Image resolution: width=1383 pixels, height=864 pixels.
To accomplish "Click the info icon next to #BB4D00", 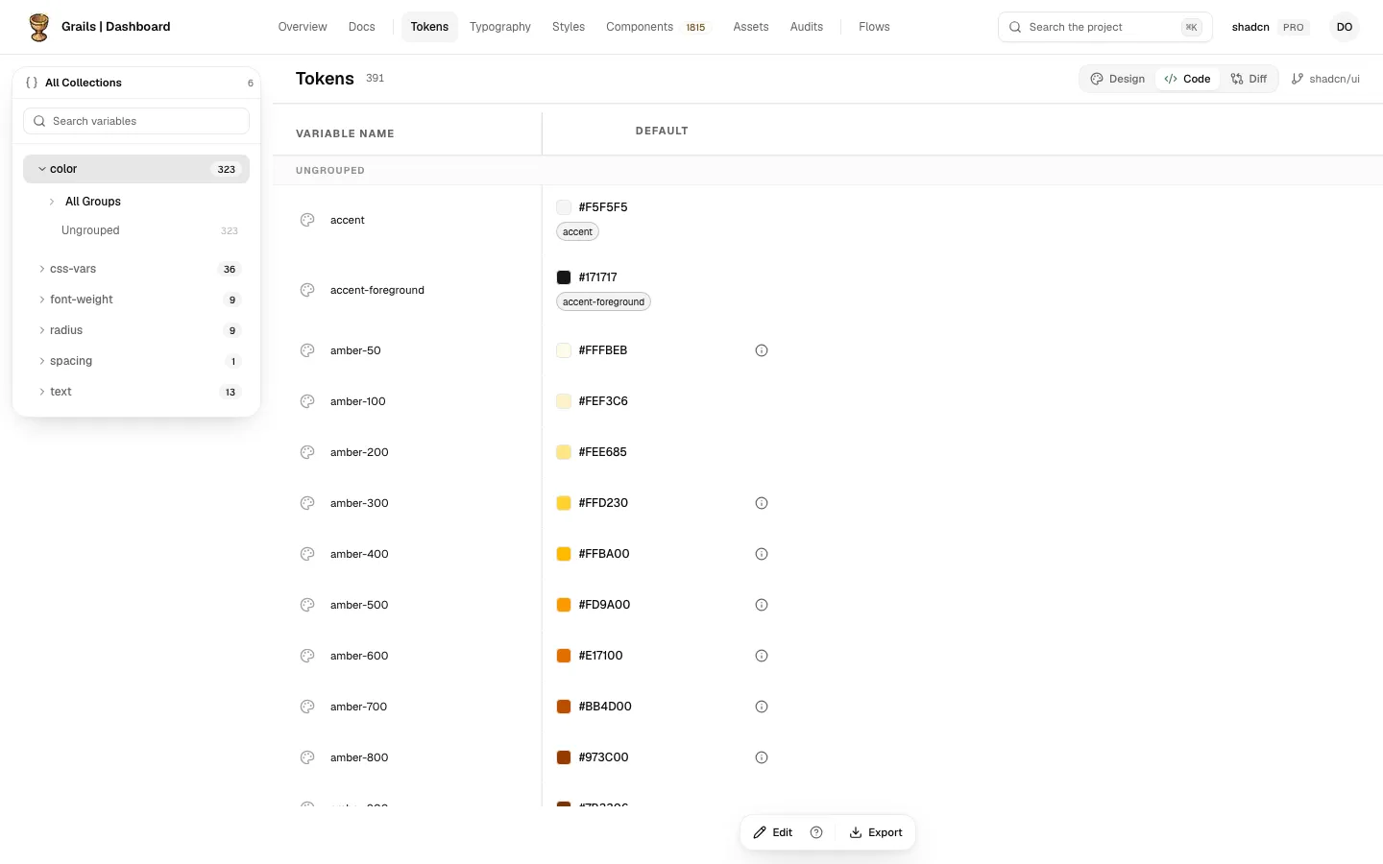I will click(762, 707).
